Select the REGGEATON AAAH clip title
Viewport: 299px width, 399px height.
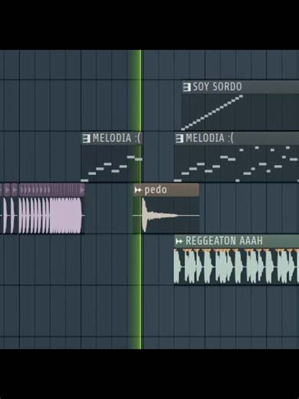224,241
